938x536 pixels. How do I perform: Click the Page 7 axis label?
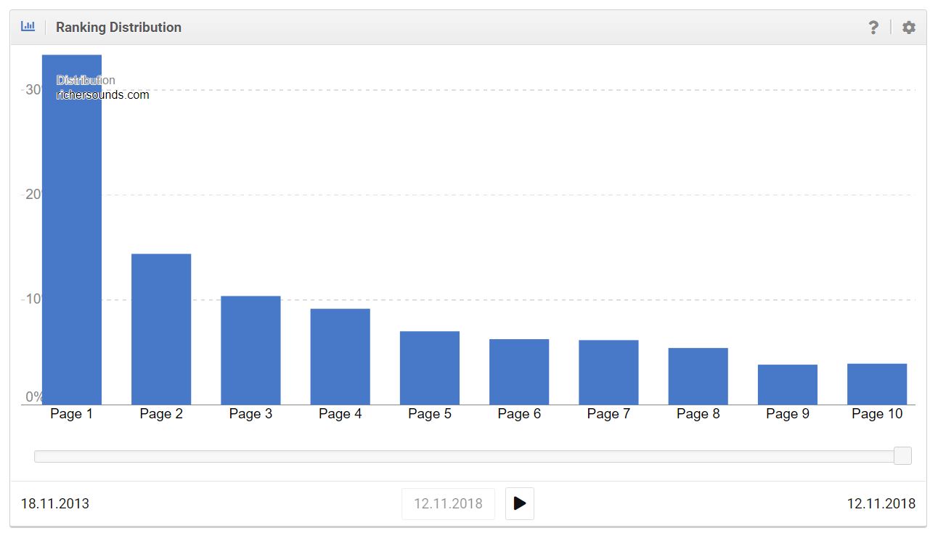click(608, 414)
